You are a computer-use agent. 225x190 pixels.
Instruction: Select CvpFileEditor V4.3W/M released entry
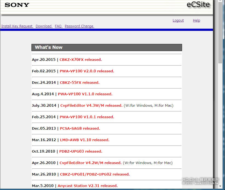(x=91, y=105)
